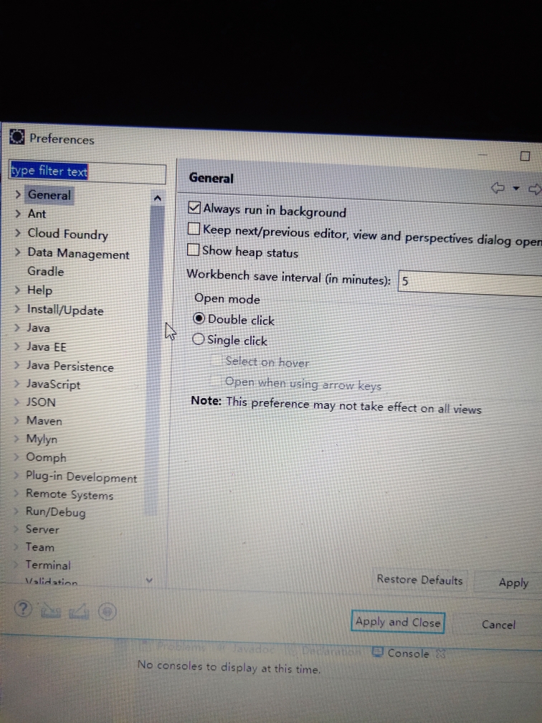Select Remote Systems in the tree

pyautogui.click(x=70, y=494)
